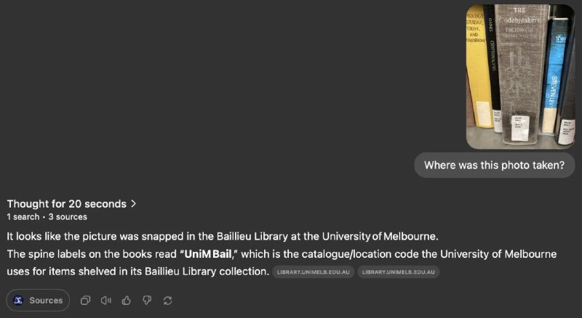This screenshot has width=582, height=318.
Task: Click the university crest icon in Sources
Action: [x=18, y=300]
